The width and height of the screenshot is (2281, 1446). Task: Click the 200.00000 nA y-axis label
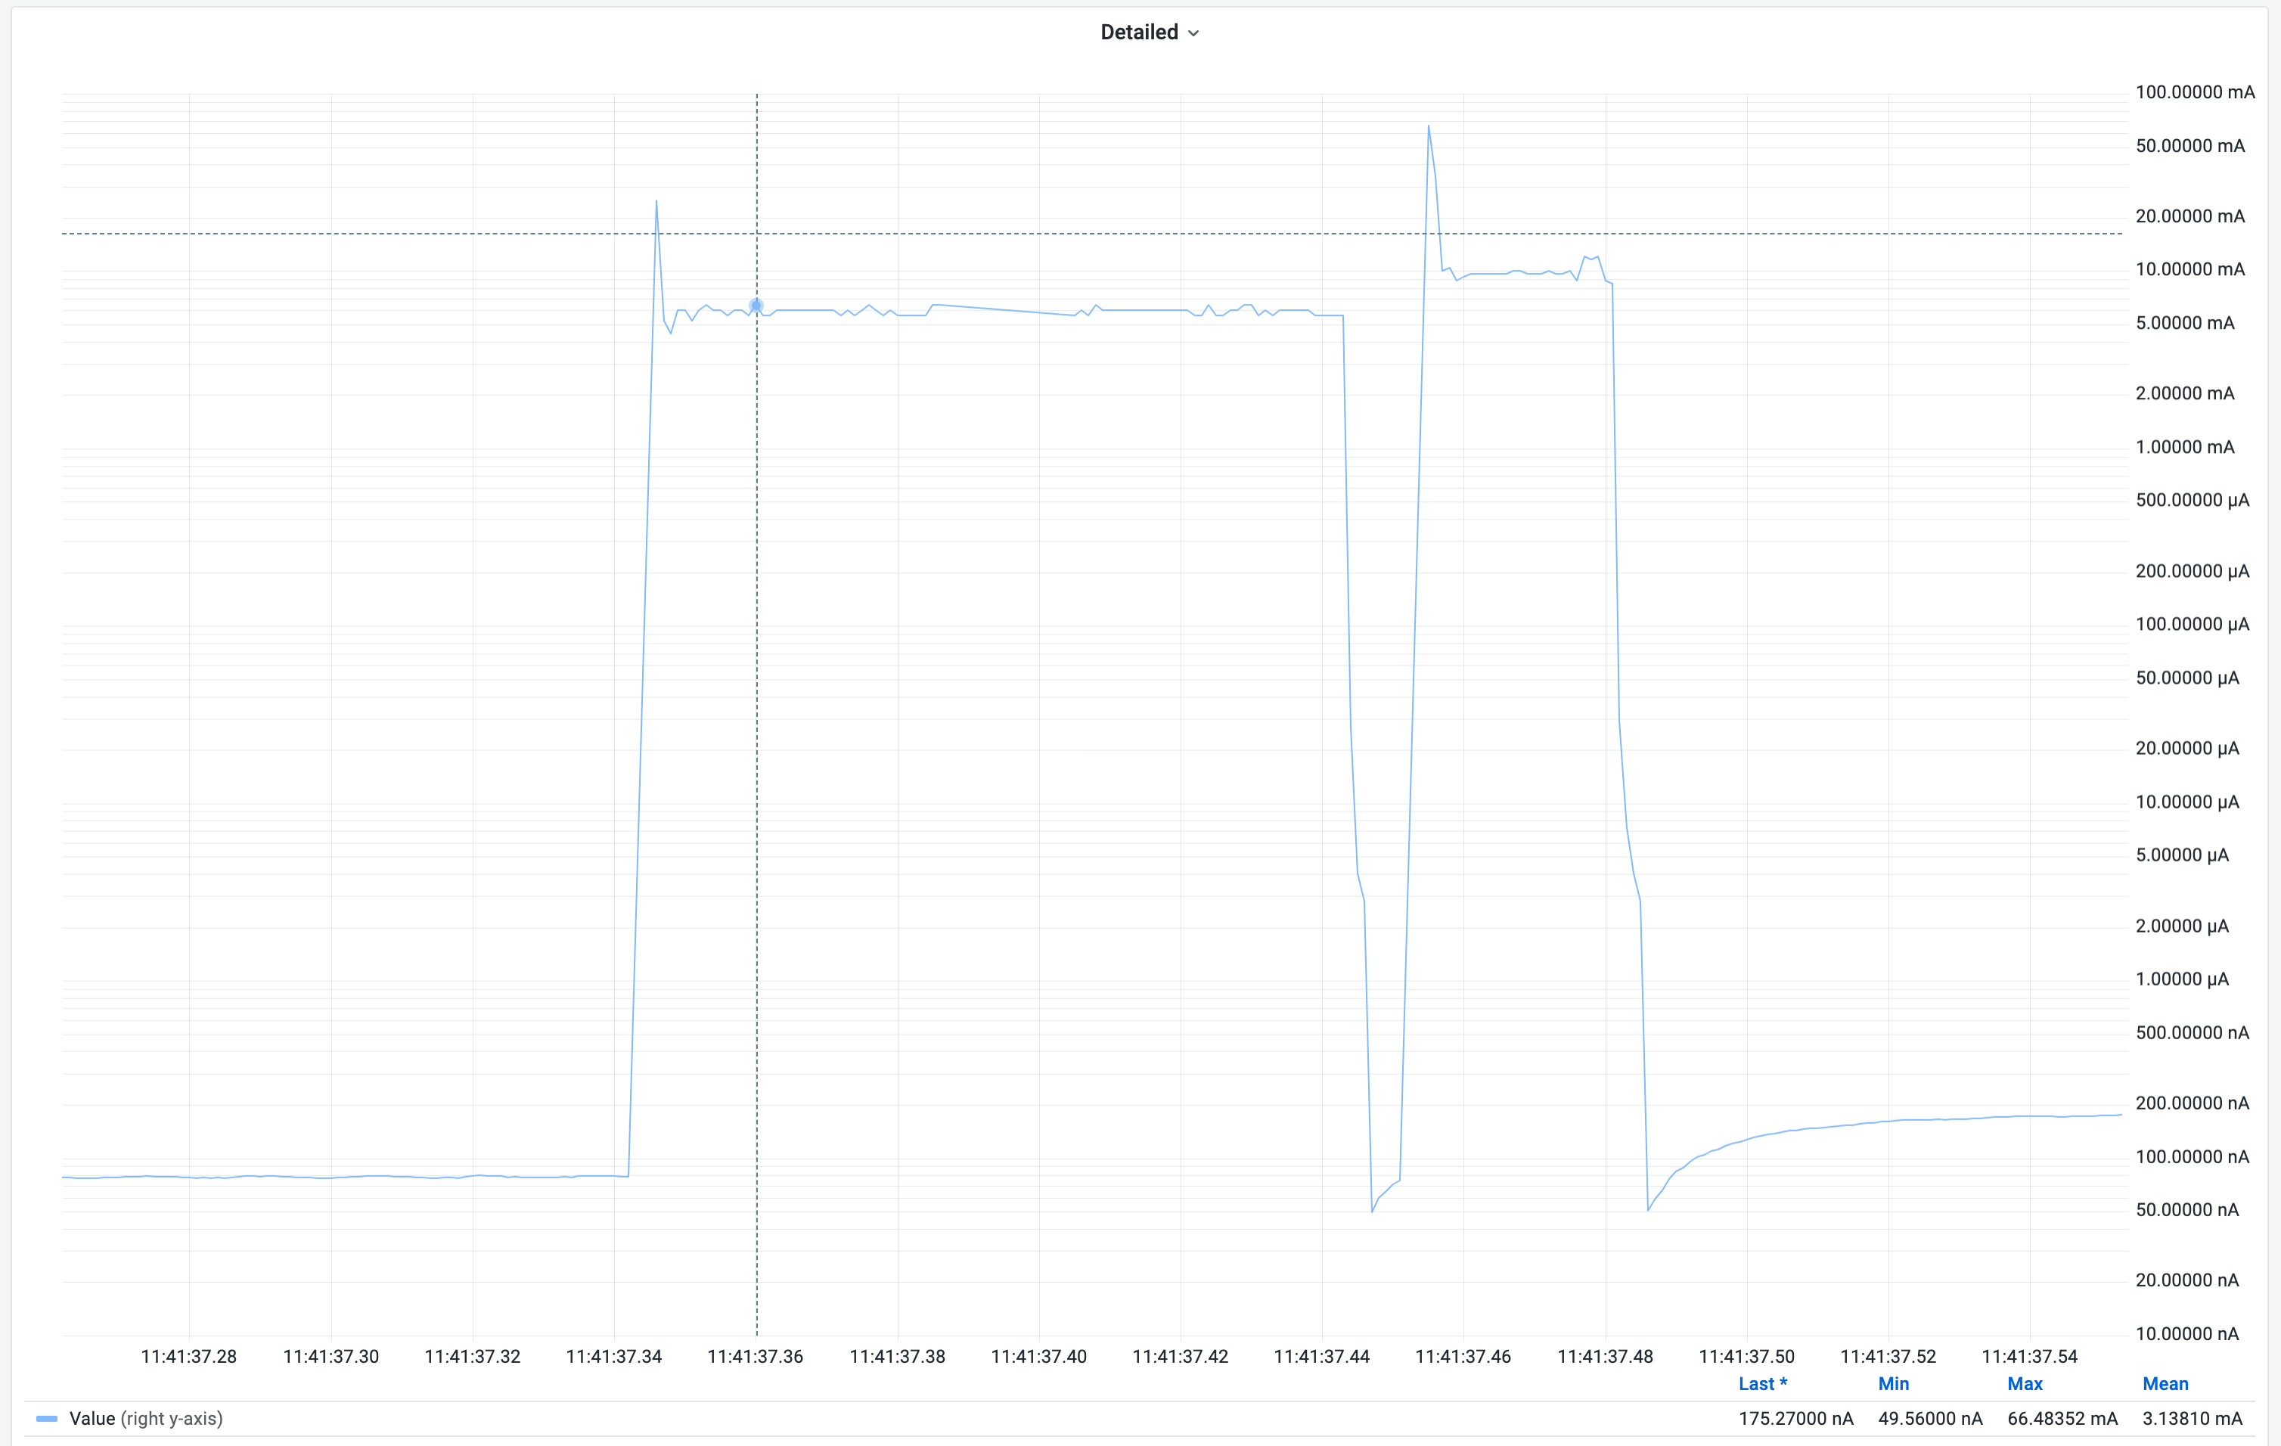coord(2192,1103)
